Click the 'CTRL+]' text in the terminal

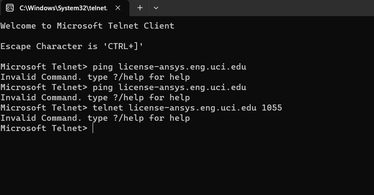(x=123, y=46)
